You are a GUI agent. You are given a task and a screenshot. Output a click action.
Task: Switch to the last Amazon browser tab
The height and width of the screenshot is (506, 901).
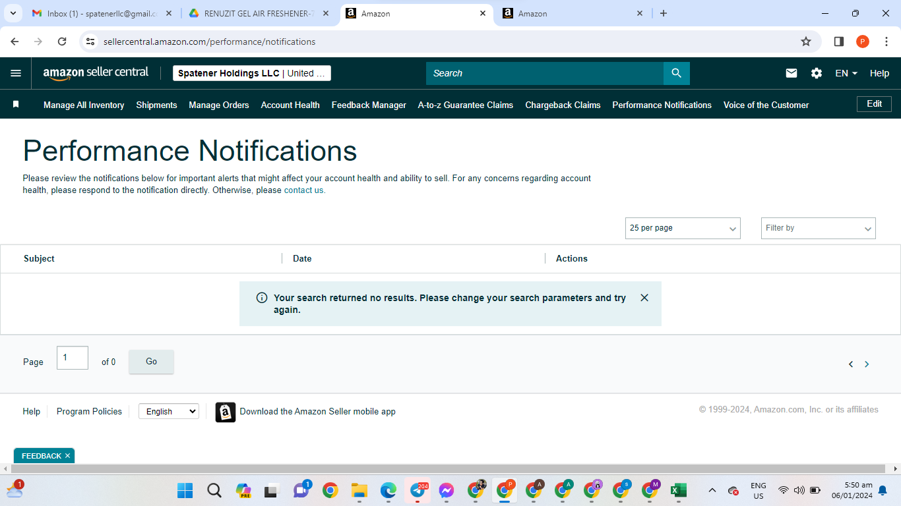tap(573, 13)
